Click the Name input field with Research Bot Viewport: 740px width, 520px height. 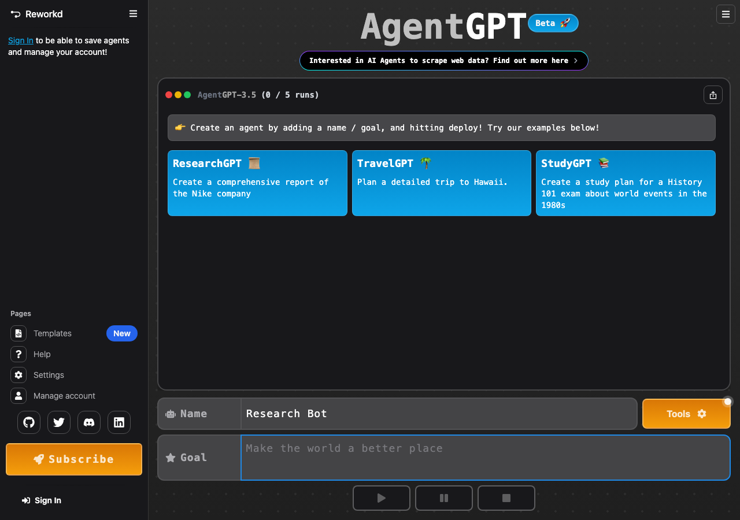[439, 414]
